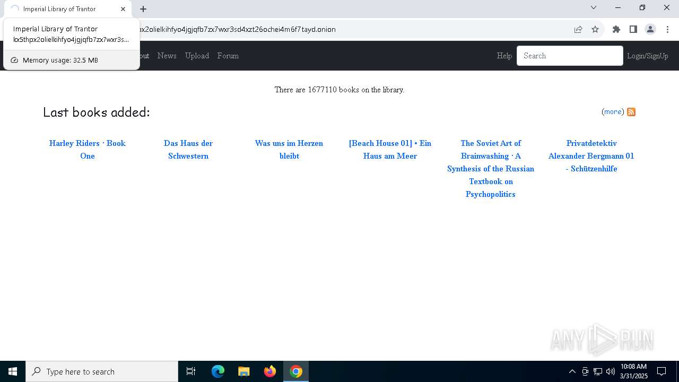Open the Upload menu item
Image resolution: width=679 pixels, height=382 pixels.
(x=197, y=56)
